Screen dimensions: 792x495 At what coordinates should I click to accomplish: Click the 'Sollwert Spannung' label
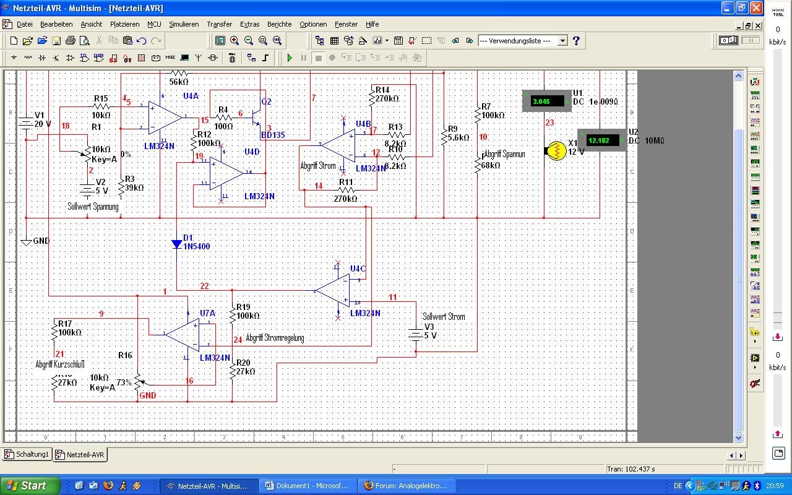click(93, 207)
